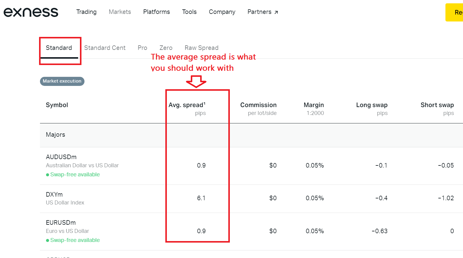Screen dimensions: 463x258
Task: Open the Trading menu
Action: [x=86, y=12]
